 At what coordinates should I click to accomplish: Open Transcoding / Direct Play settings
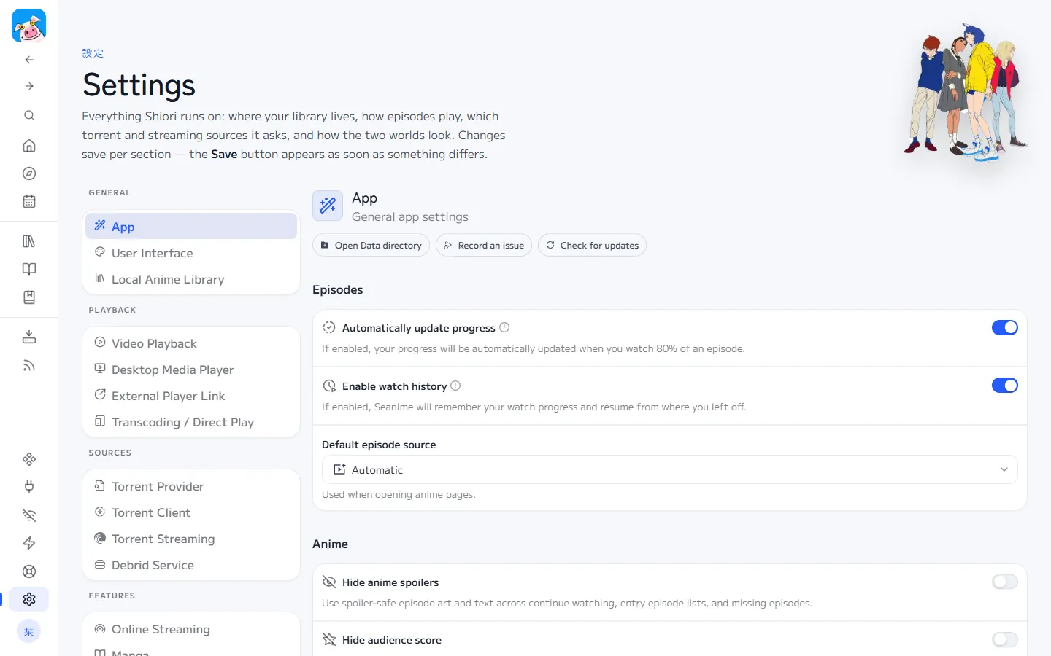point(191,422)
